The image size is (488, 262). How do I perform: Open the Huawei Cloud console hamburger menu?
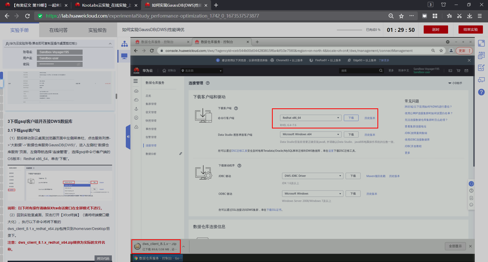[136, 81]
